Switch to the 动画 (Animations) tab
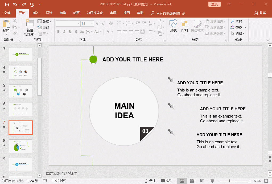The height and width of the screenshot is (184, 272). 76,13
